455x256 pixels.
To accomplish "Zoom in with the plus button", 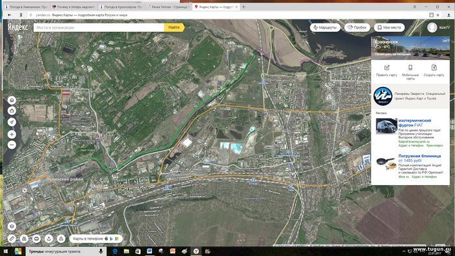I will (12, 134).
